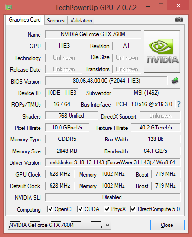Click the NVIDIA logo image
Viewport: 192px width, 237px height.
tap(162, 51)
